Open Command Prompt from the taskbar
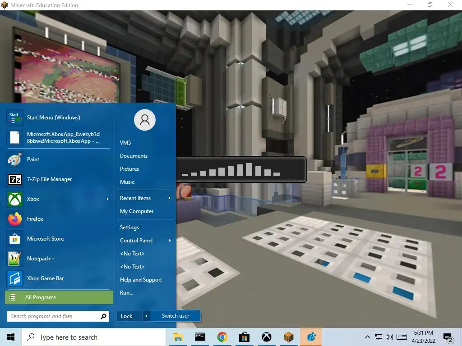Image resolution: width=462 pixels, height=346 pixels. pos(200,337)
